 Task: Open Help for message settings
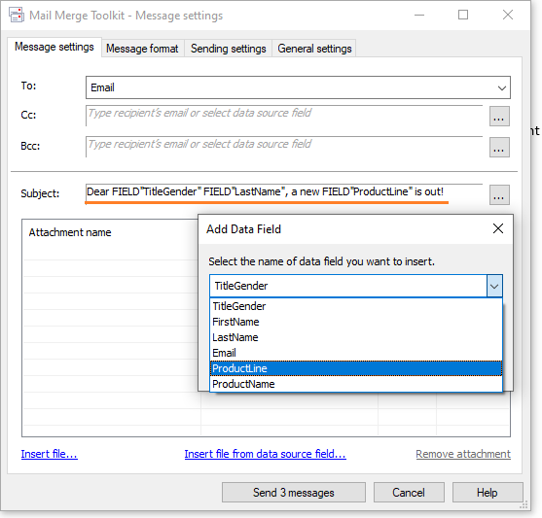488,493
